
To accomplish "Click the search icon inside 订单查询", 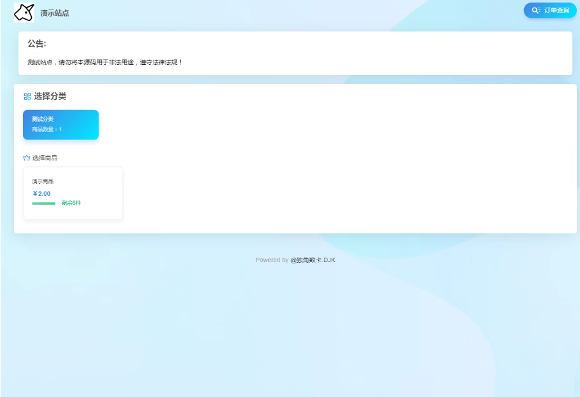I will (x=536, y=10).
